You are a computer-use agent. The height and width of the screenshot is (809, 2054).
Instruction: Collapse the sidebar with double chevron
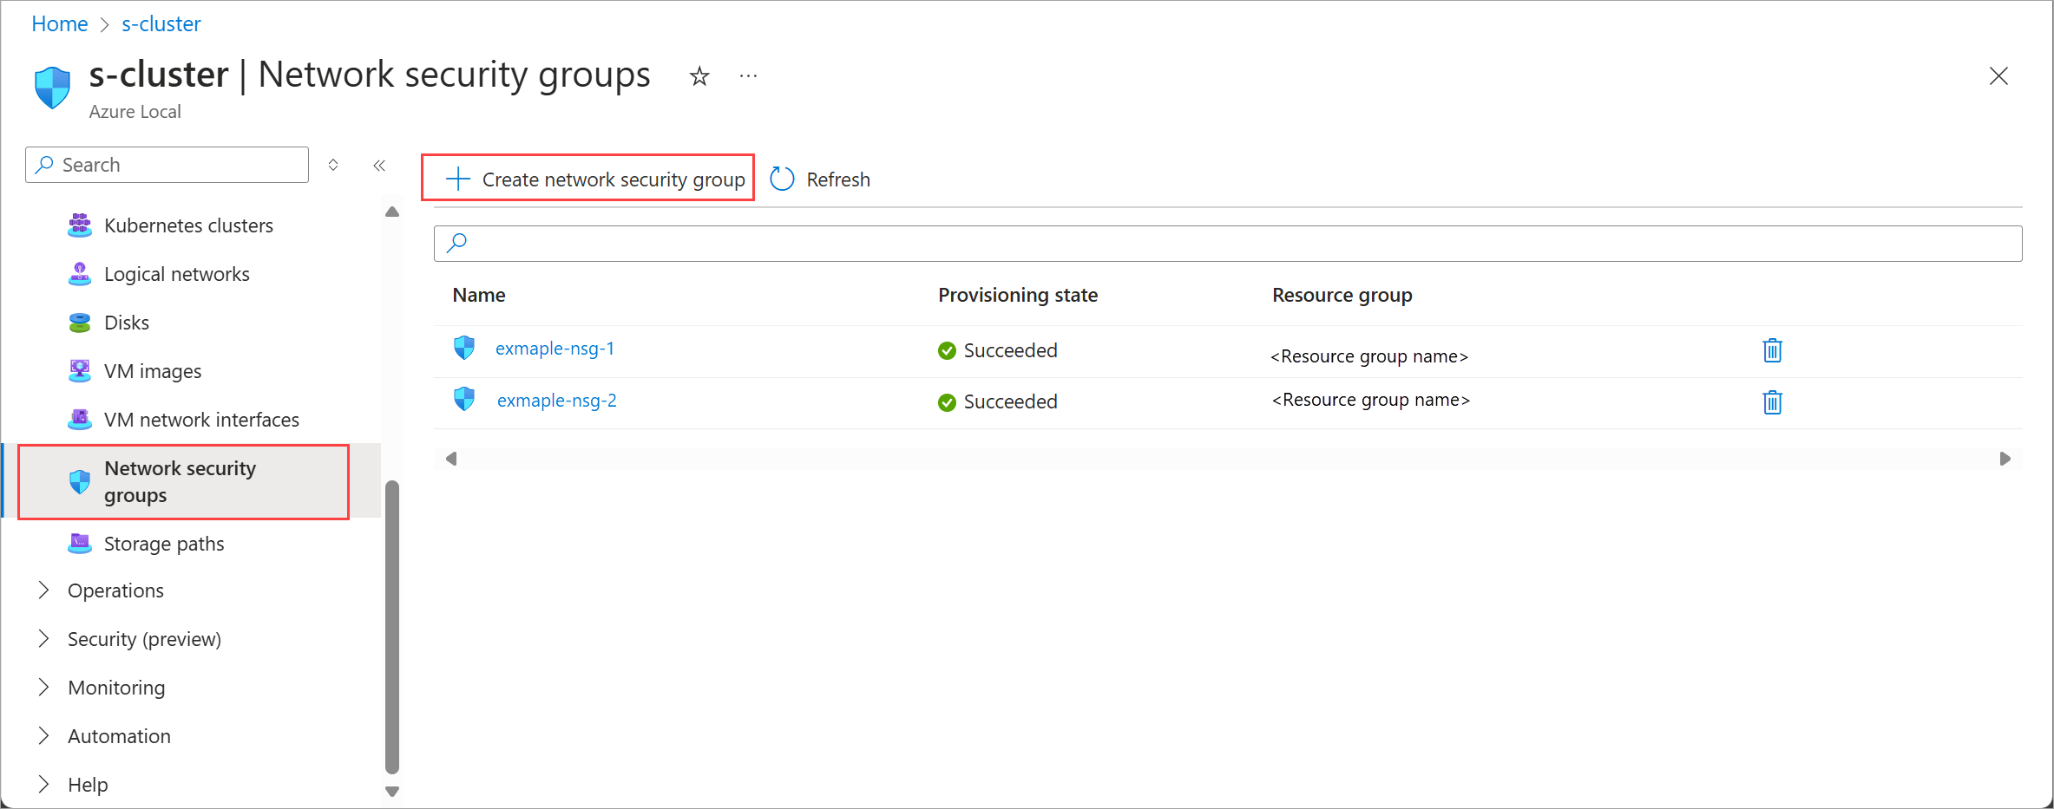pyautogui.click(x=379, y=166)
